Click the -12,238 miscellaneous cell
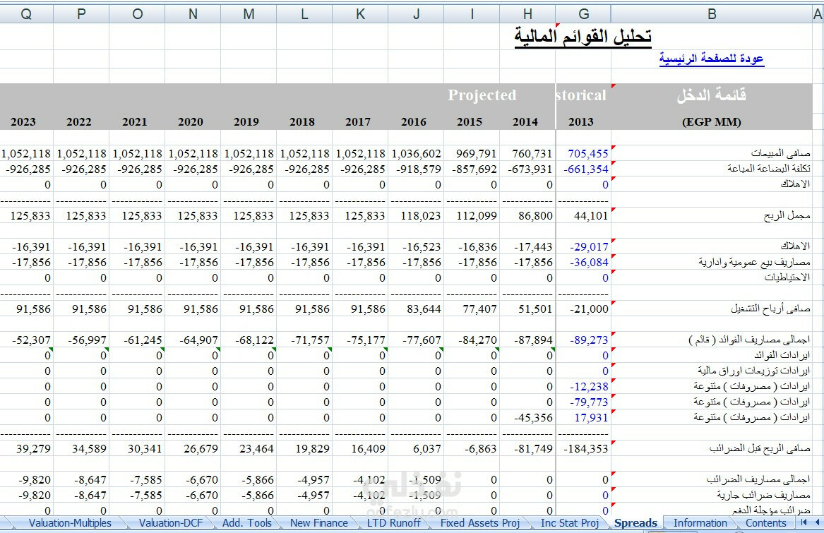This screenshot has width=824, height=533. pyautogui.click(x=583, y=386)
